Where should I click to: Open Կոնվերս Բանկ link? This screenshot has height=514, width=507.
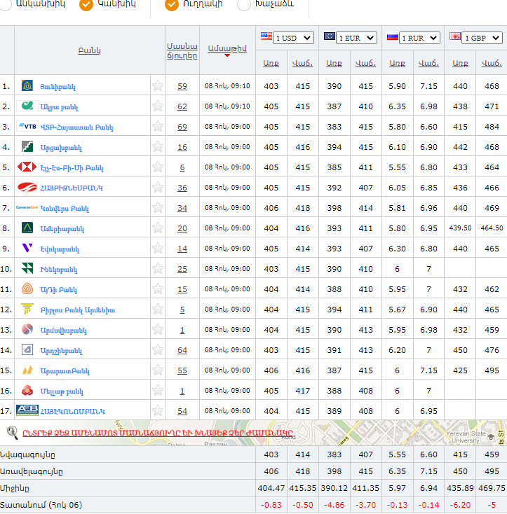(65, 209)
